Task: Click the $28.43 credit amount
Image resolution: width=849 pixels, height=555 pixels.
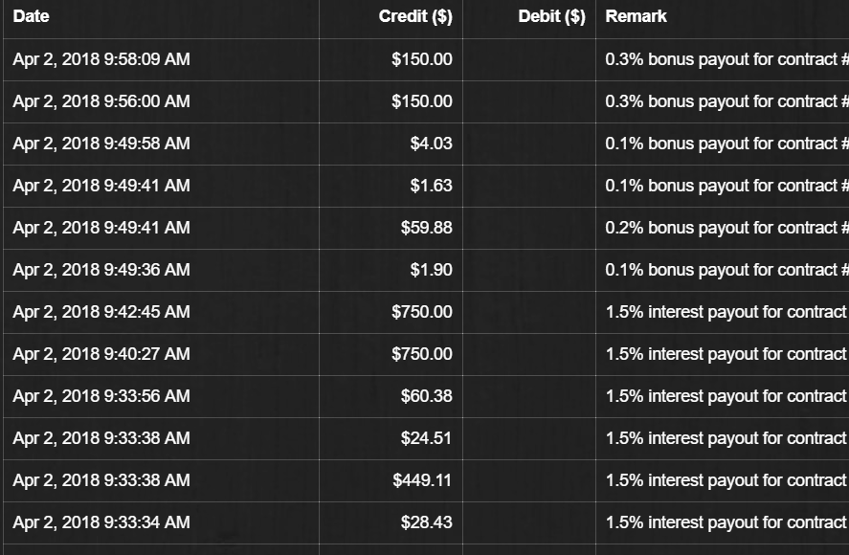Action: click(426, 522)
